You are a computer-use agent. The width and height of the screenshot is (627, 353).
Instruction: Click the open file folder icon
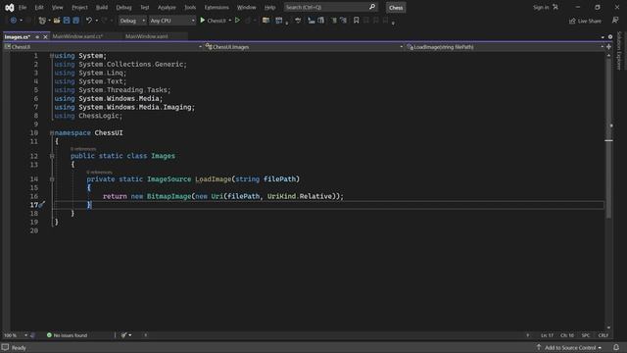[57, 21]
